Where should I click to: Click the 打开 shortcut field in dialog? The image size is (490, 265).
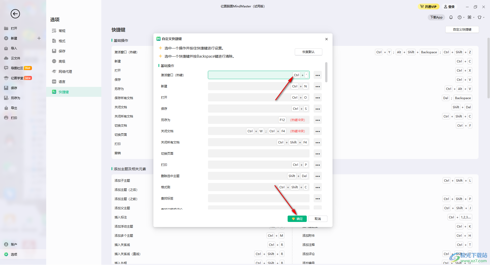259,97
